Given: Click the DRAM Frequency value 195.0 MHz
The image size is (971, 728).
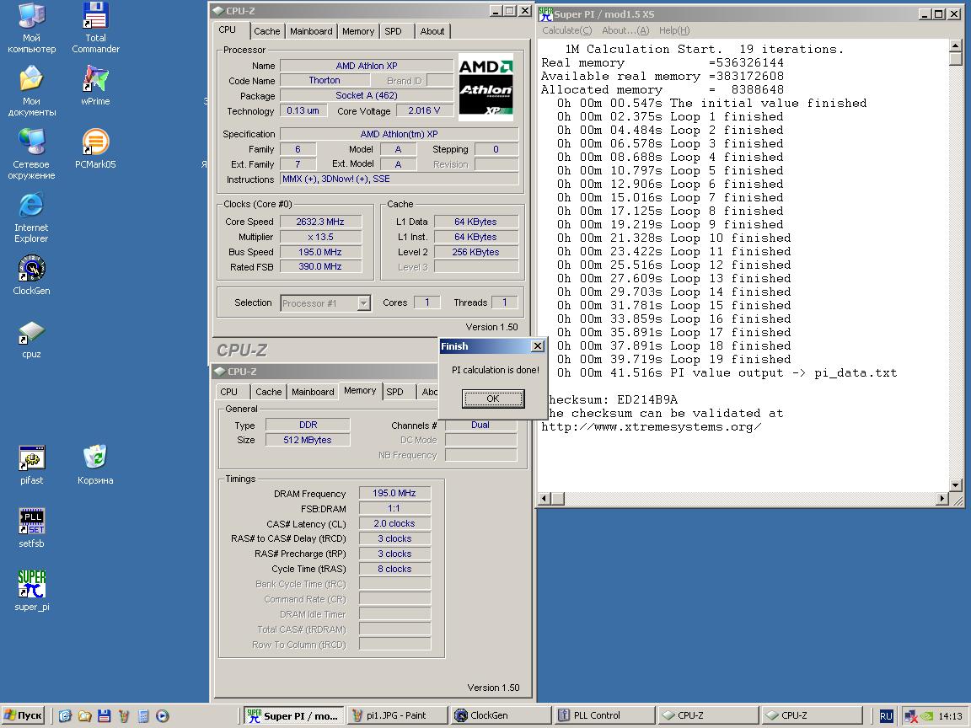Looking at the screenshot, I should (394, 494).
